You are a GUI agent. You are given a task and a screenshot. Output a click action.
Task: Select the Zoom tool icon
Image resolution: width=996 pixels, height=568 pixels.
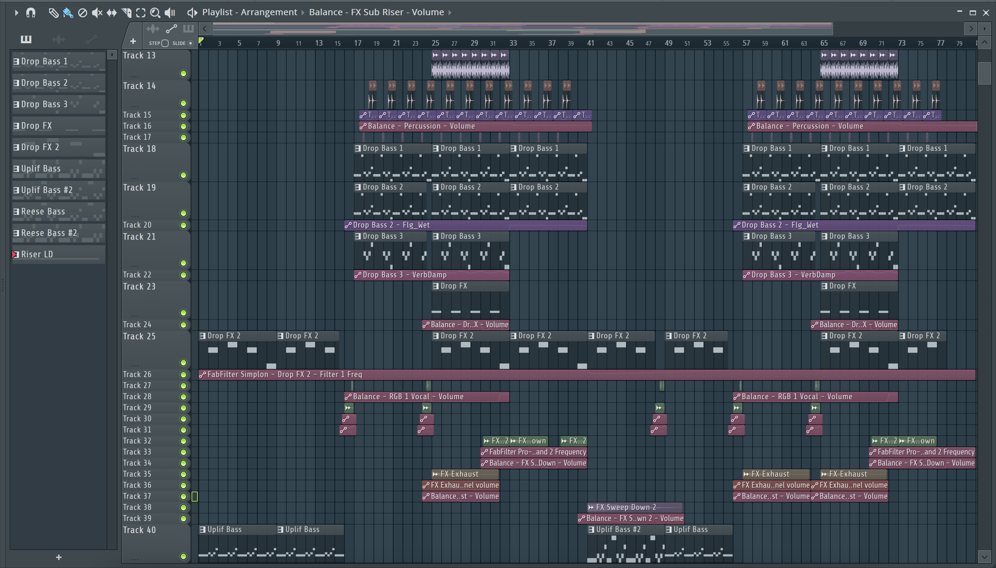click(155, 13)
